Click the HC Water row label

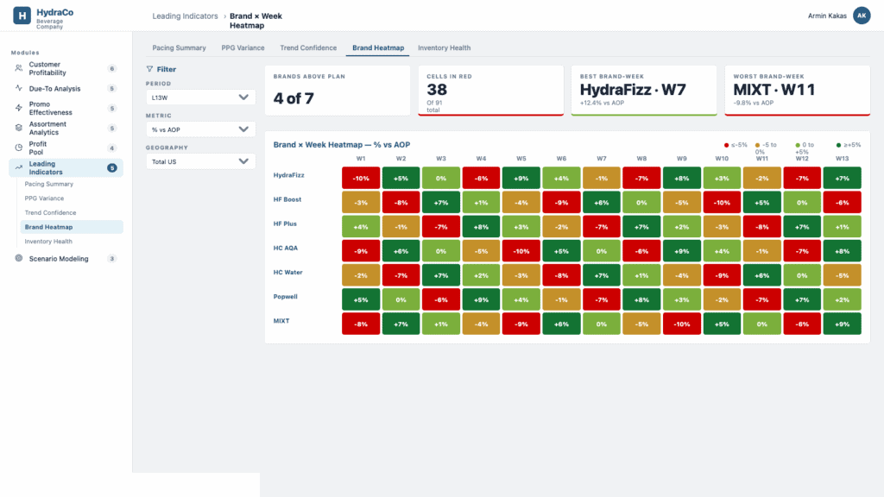tap(288, 272)
